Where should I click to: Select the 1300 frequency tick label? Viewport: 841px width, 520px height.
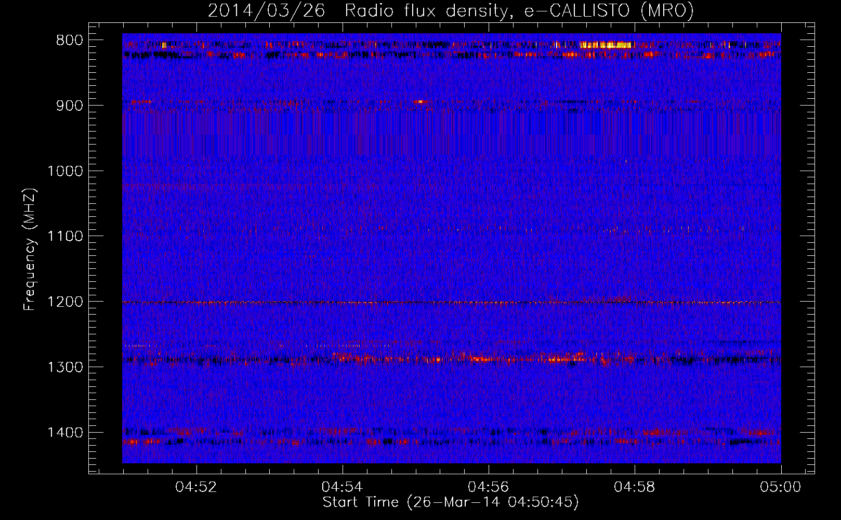tap(65, 367)
